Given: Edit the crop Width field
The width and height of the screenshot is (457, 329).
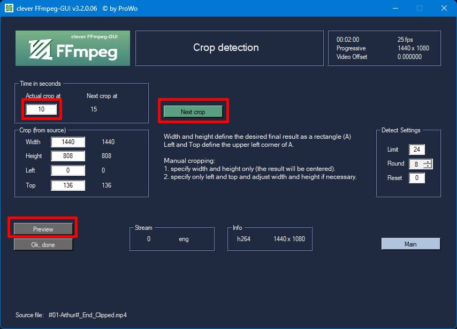Looking at the screenshot, I should point(68,142).
